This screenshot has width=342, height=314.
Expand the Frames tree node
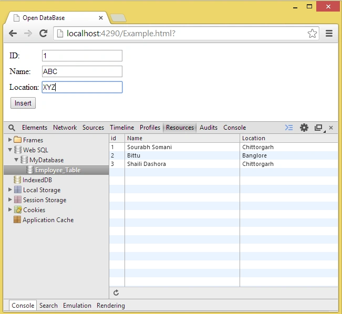[x=10, y=140]
